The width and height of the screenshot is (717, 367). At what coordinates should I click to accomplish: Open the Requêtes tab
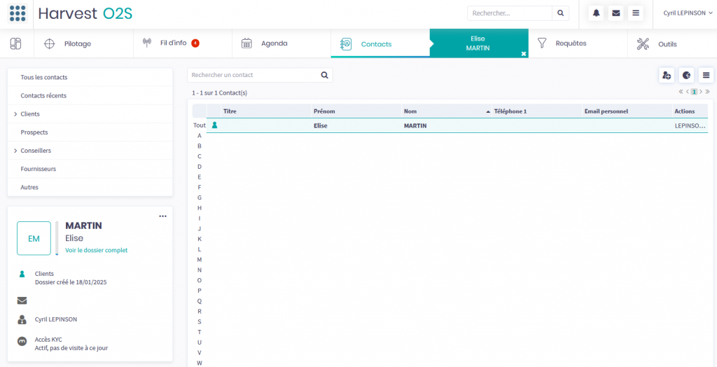tap(571, 43)
